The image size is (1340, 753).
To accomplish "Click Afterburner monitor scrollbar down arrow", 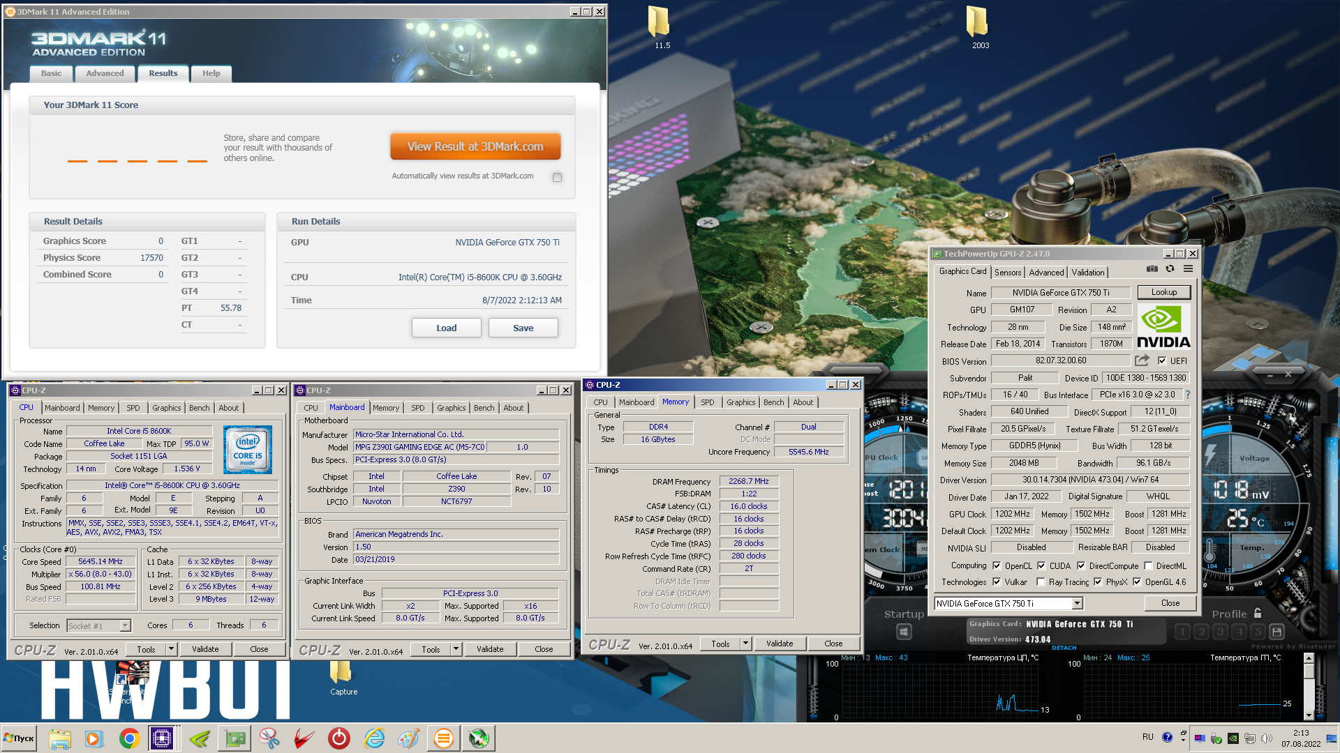I will click(1309, 715).
